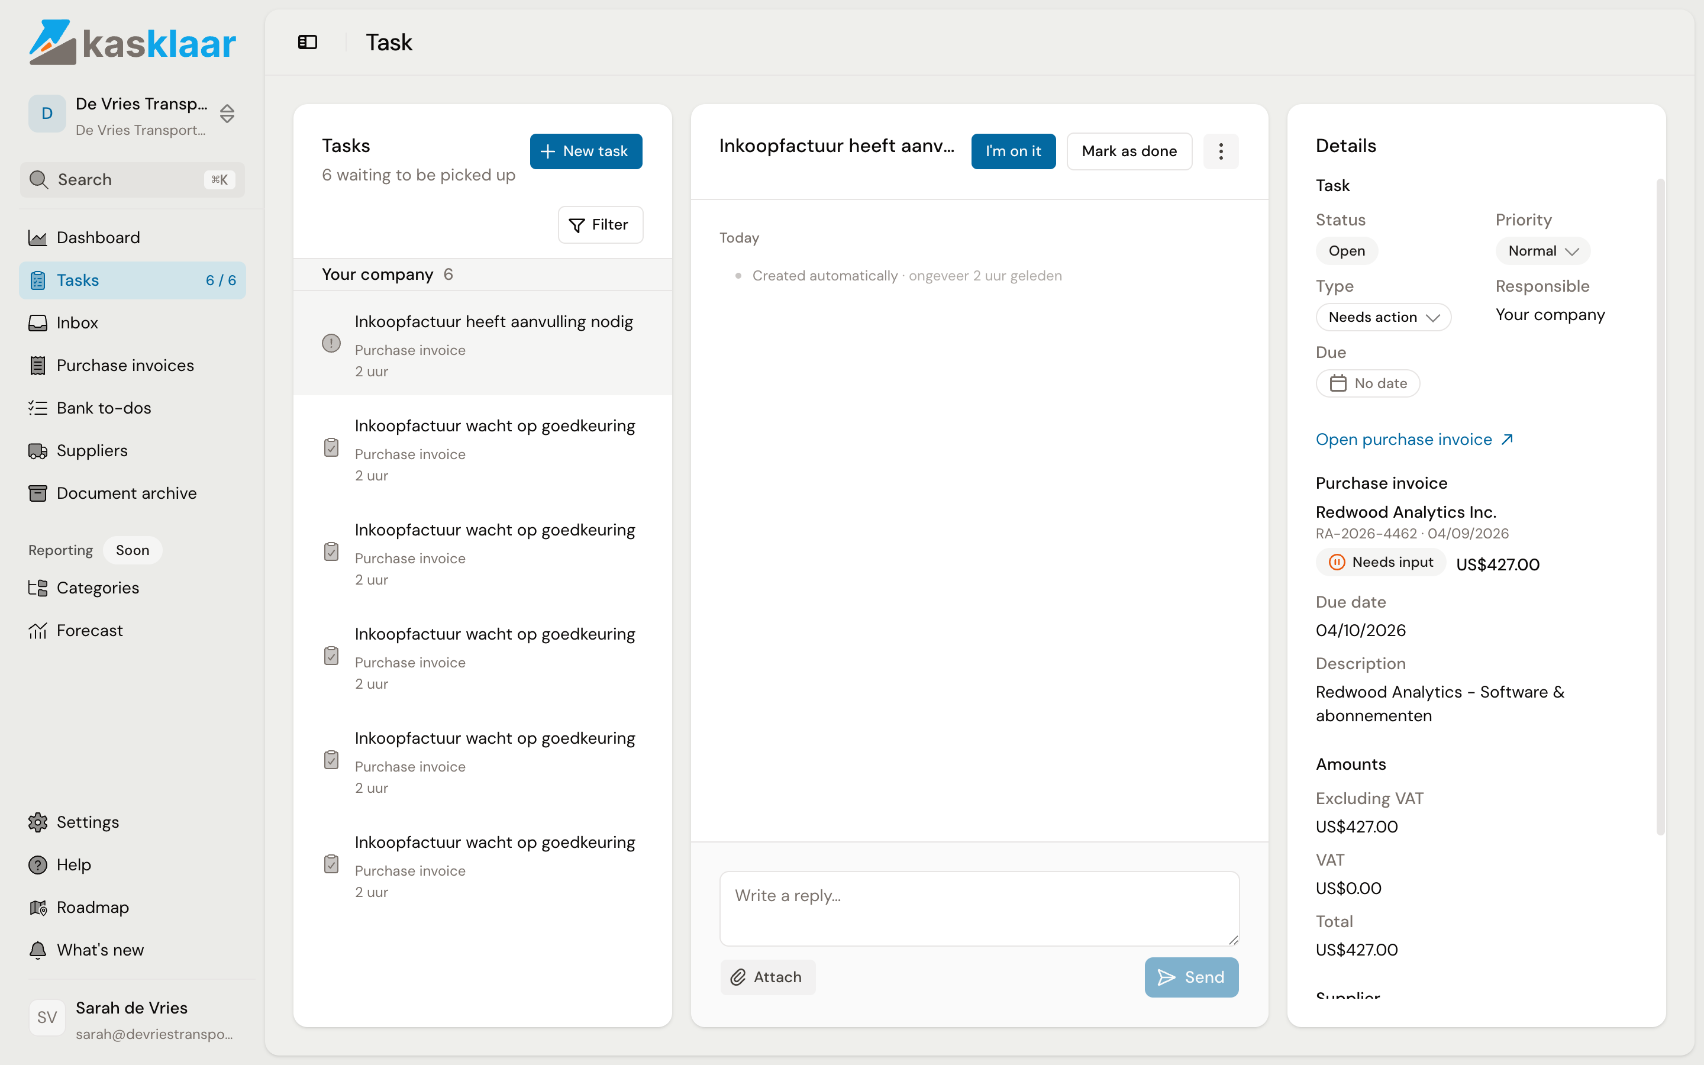The height and width of the screenshot is (1065, 1704).
Task: Click 'Redwood Analytics Inc.' supplier name
Action: pos(1405,512)
